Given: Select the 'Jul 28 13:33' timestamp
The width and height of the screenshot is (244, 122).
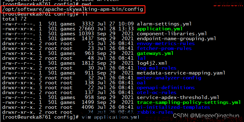Looking at the screenshot, I should point(115,29).
